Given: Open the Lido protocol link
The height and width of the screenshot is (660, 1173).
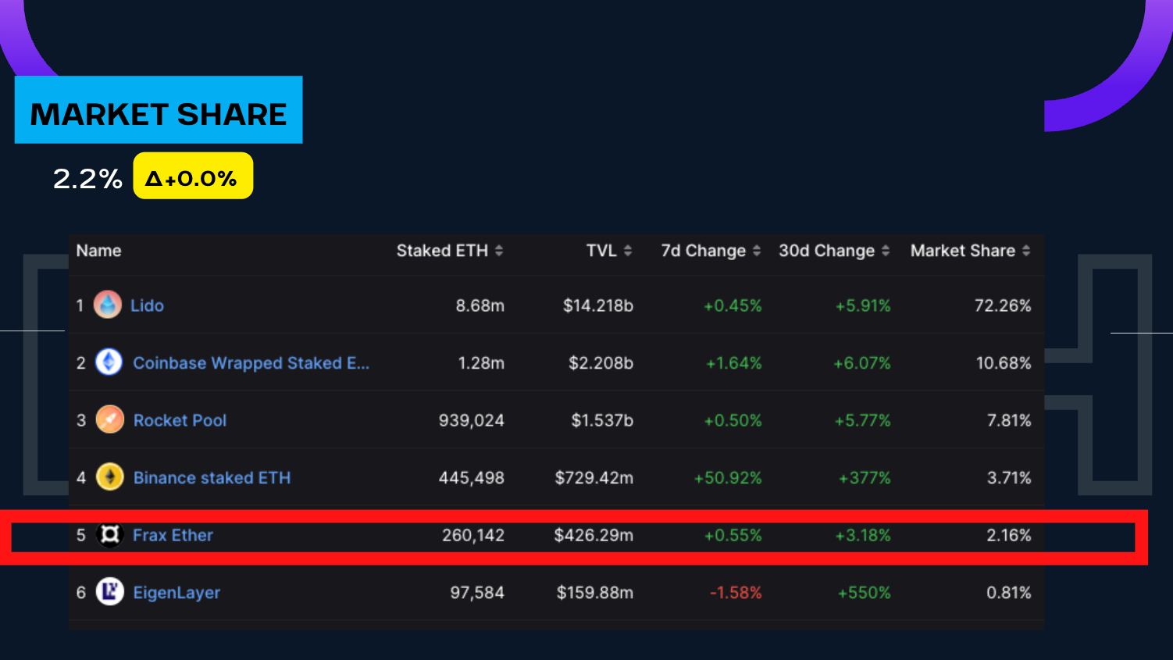Looking at the screenshot, I should [147, 305].
